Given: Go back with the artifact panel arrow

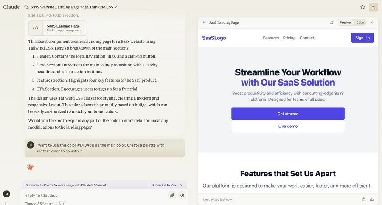Looking at the screenshot, I should pos(204,22).
